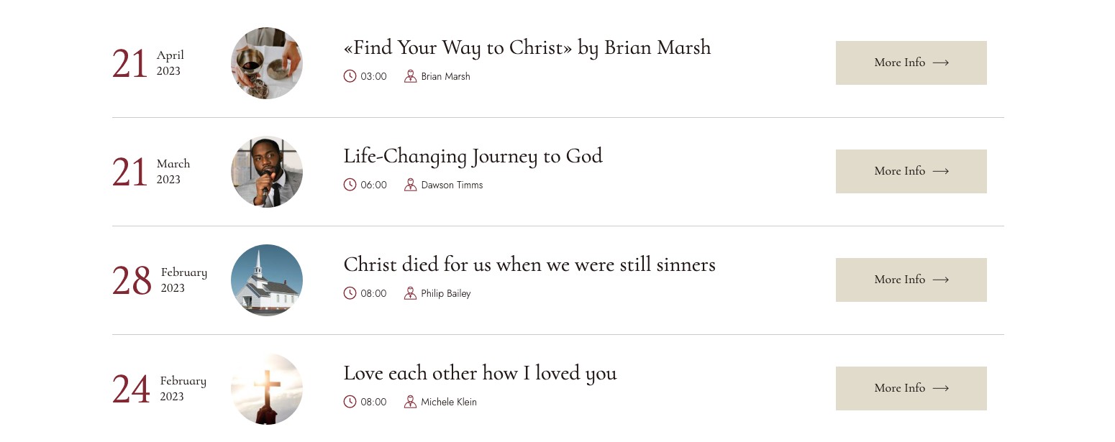The height and width of the screenshot is (442, 1115).
Task: Click the speaker icon beside Brian Marsh
Action: (410, 76)
